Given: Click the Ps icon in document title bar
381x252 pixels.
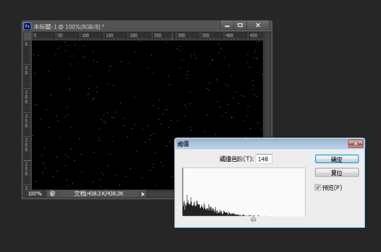Looking at the screenshot, I should coord(27,26).
